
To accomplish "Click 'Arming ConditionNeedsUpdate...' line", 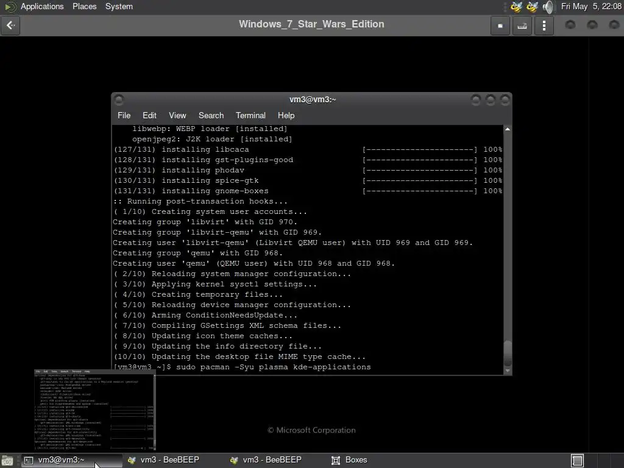I will pos(205,315).
